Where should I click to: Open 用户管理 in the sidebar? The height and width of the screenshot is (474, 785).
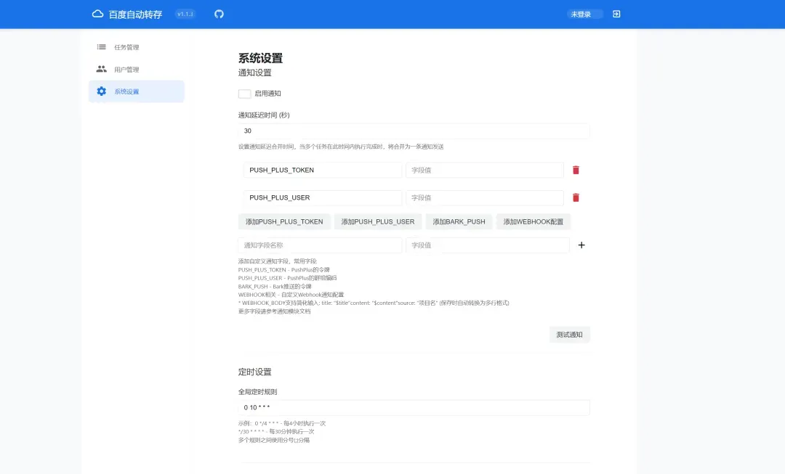click(126, 70)
